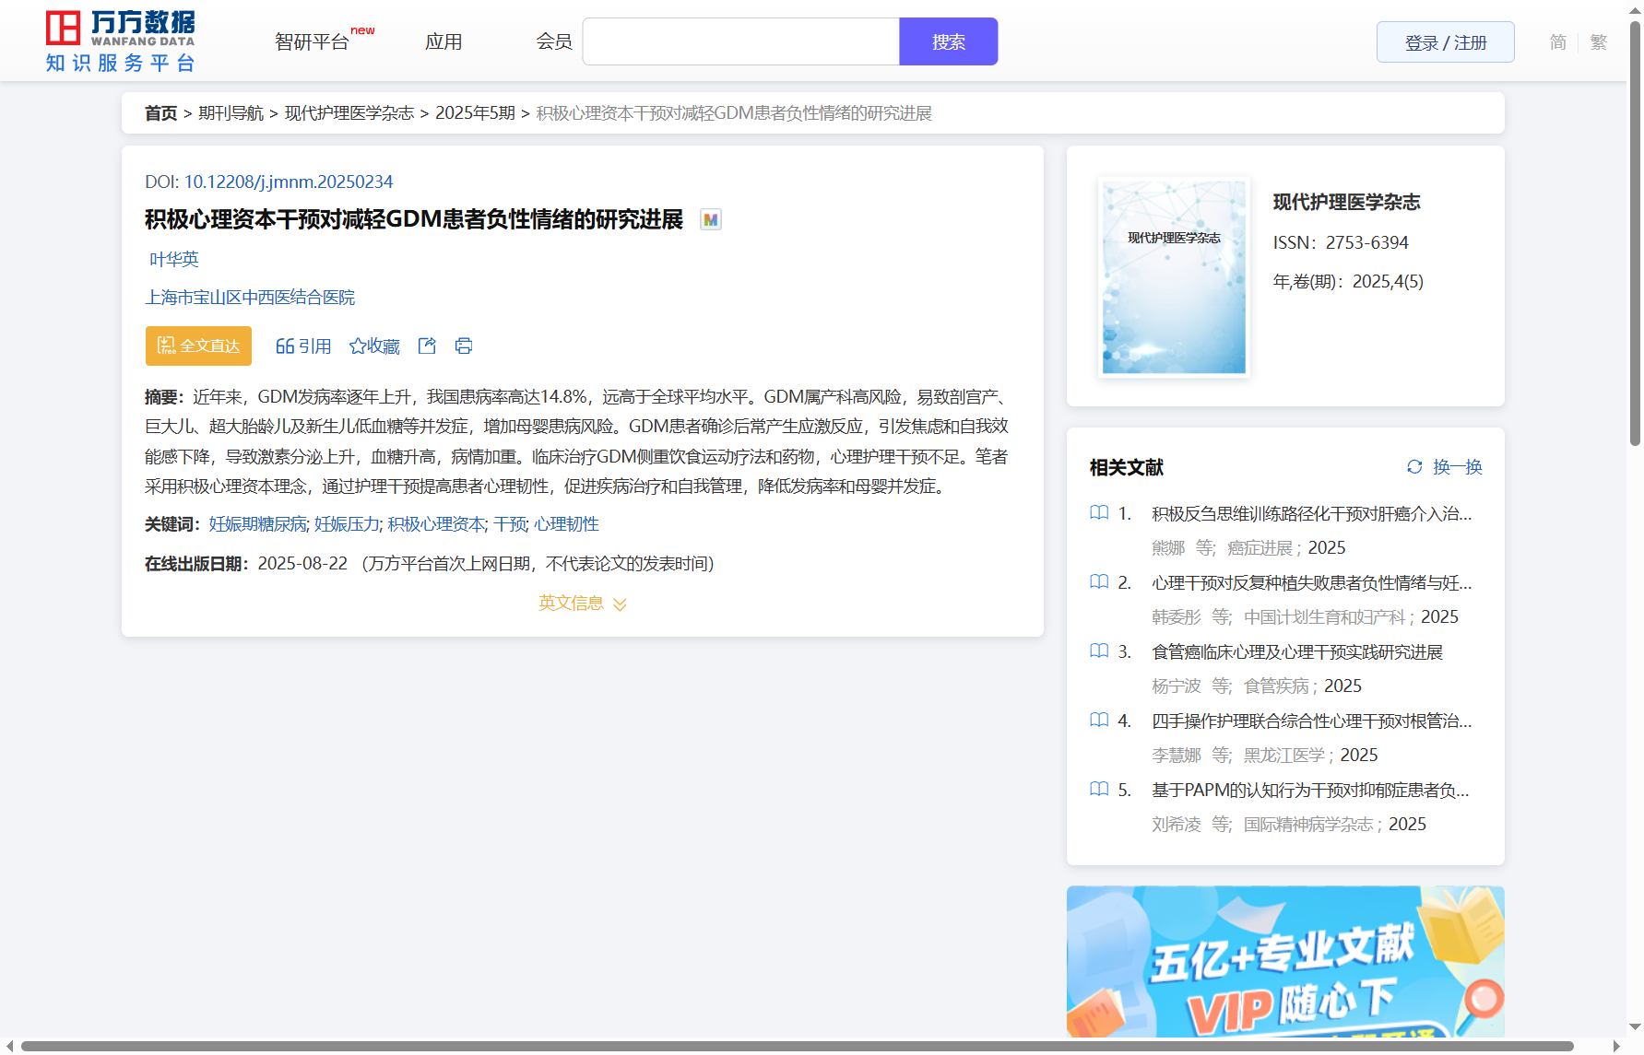Click the print icon in article toolbar
The height and width of the screenshot is (1055, 1644).
point(464,346)
